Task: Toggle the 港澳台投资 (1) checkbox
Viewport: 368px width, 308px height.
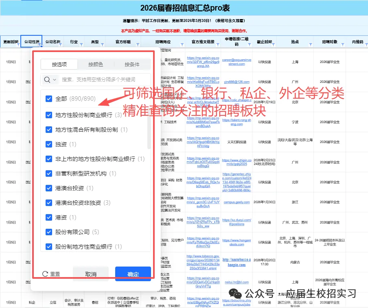Action: [x=49, y=188]
